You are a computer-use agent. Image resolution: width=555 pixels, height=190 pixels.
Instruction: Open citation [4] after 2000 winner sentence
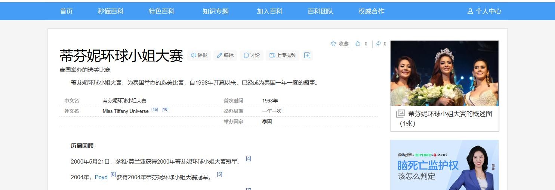tap(249, 159)
